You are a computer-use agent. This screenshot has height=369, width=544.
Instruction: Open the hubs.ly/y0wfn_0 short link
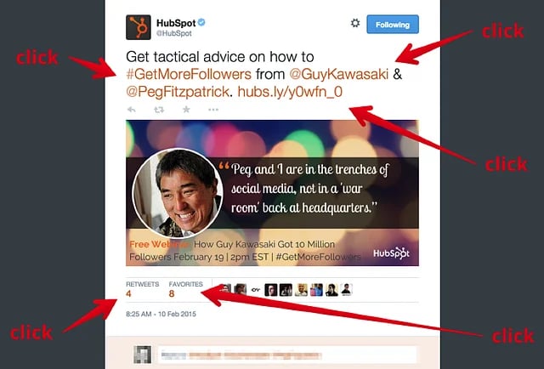pyautogui.click(x=290, y=92)
